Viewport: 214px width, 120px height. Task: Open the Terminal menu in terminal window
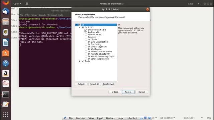tap(52, 15)
